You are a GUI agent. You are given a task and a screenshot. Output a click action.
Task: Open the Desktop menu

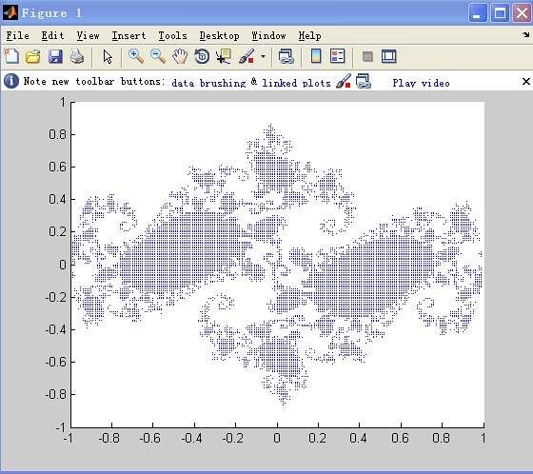[219, 36]
